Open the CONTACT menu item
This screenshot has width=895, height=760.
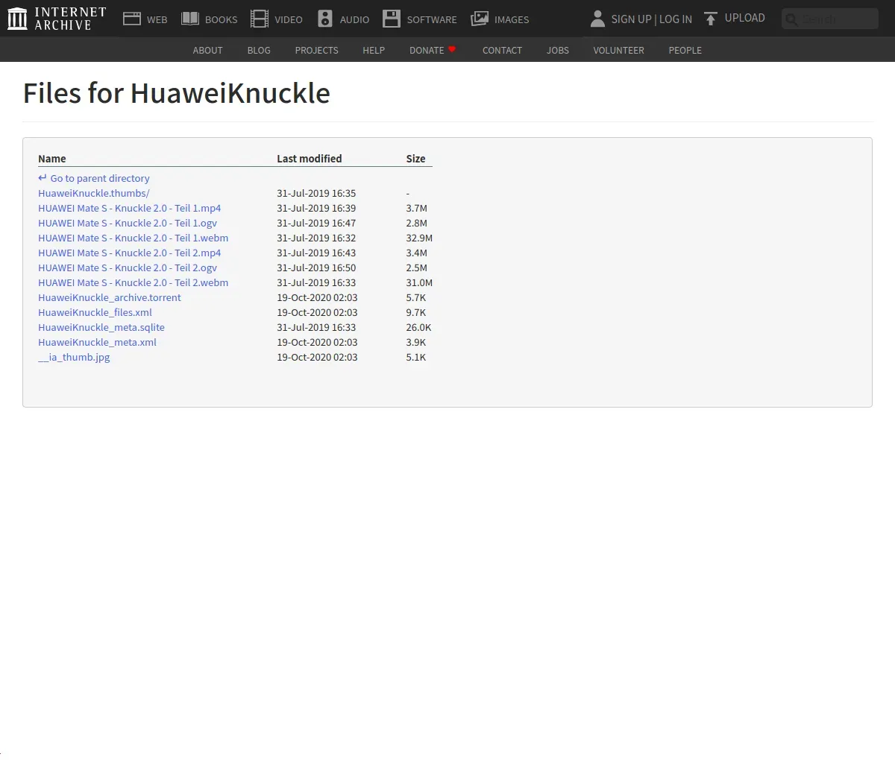point(502,50)
